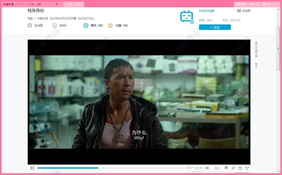Screen dimensions: 282x175
Task: Switch to 迷你模式 in the title bar
Action: (x=241, y=4)
